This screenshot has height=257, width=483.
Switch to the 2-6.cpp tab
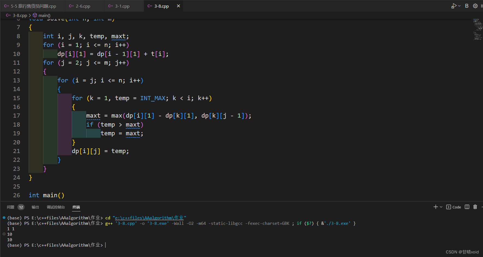(x=85, y=6)
